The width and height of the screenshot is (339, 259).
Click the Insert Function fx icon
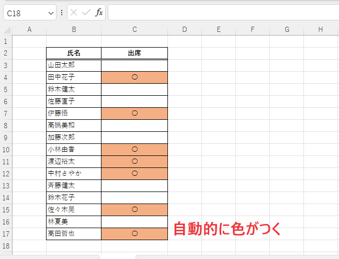[x=99, y=13]
